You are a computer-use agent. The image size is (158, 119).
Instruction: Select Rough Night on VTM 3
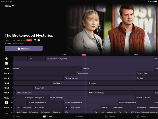point(96,88)
